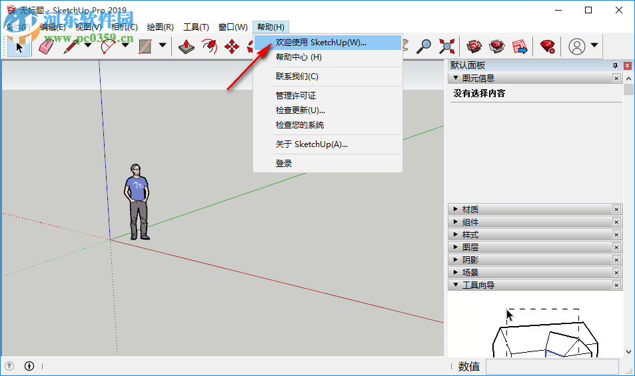Screen dimensions: 635x376
Task: Open the Extension Warehouse
Action: coord(497,47)
